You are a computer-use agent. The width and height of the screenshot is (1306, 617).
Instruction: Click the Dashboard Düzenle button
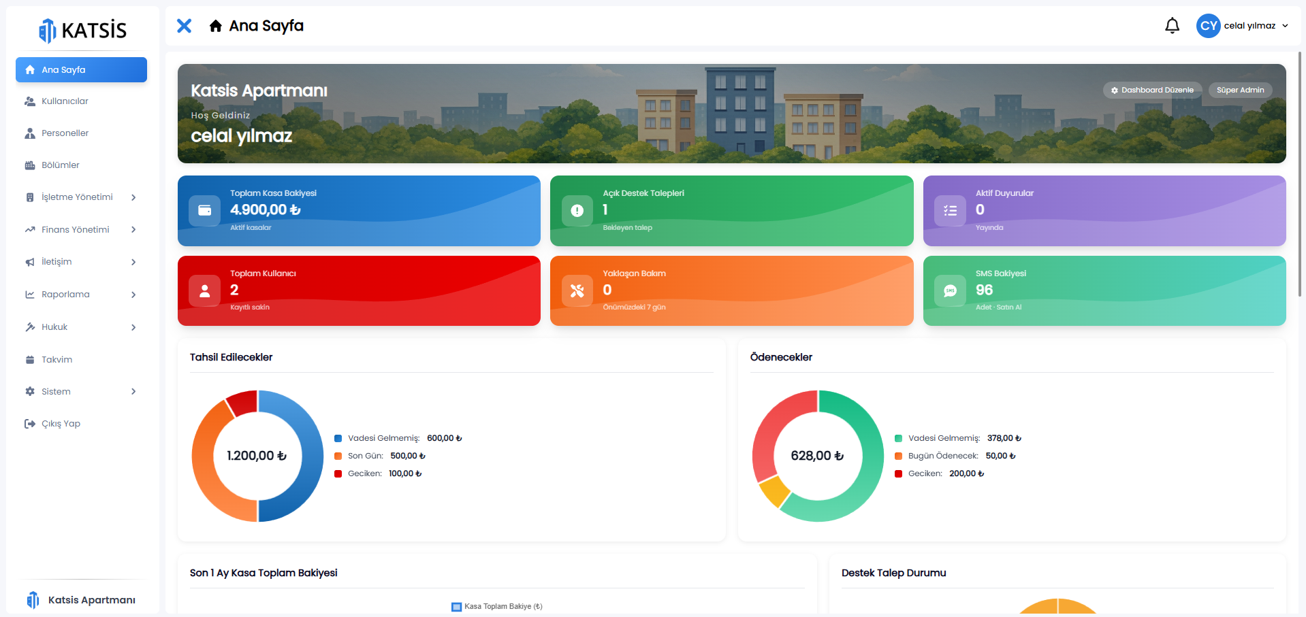click(x=1152, y=90)
